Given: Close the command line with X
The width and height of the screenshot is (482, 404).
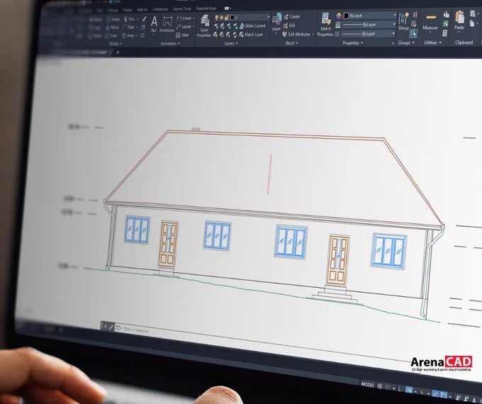Looking at the screenshot, I should [x=105, y=326].
